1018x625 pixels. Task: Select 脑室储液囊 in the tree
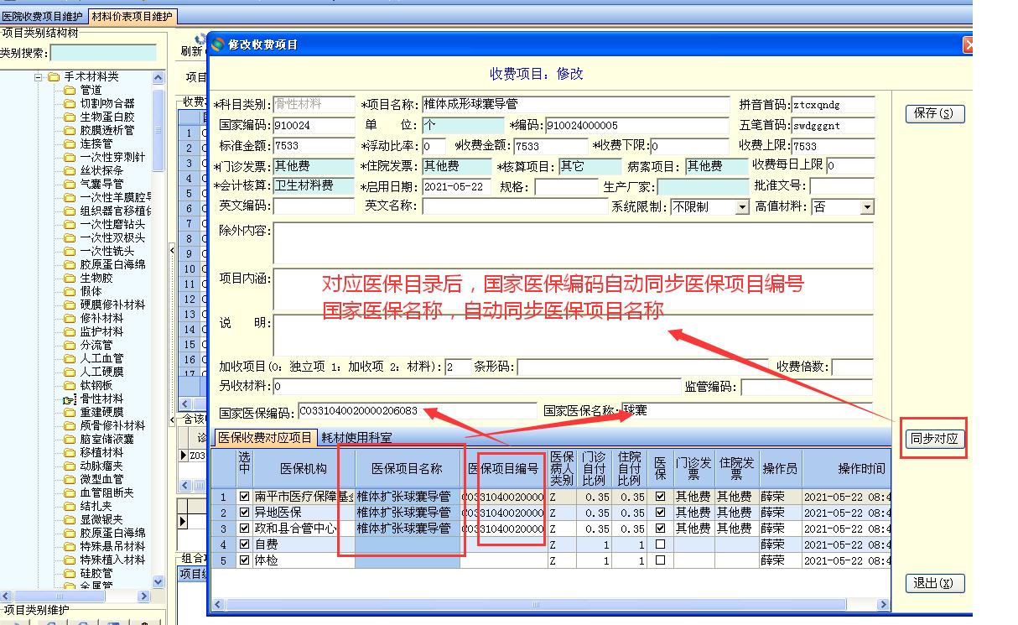point(106,440)
